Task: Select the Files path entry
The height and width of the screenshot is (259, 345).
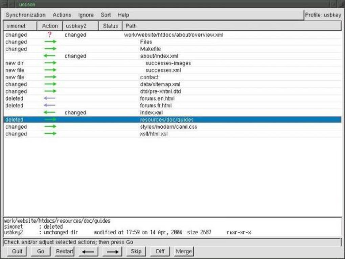Action: 146,42
